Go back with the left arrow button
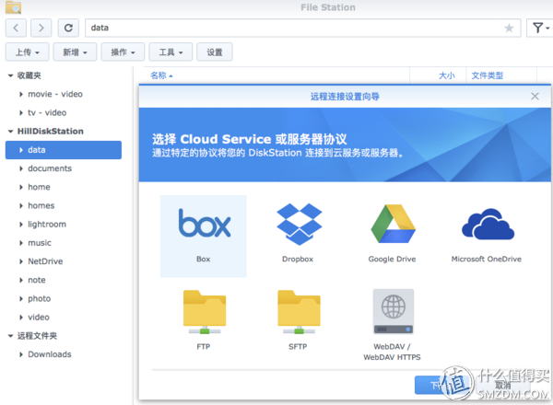 click(16, 28)
